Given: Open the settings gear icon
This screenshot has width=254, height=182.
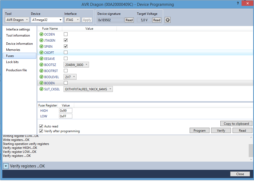Looking at the screenshot, I should 167,20.
